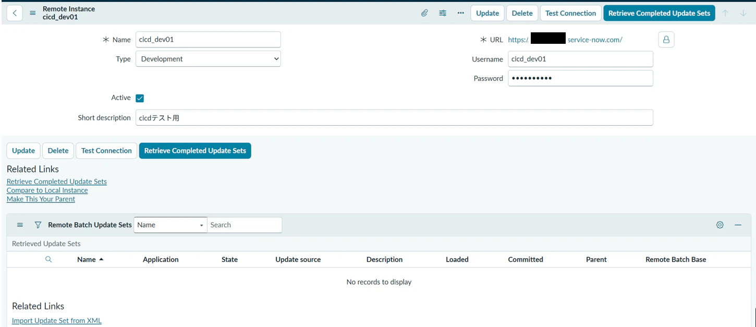The width and height of the screenshot is (756, 327).
Task: Click Test Connection in header
Action: tap(570, 13)
